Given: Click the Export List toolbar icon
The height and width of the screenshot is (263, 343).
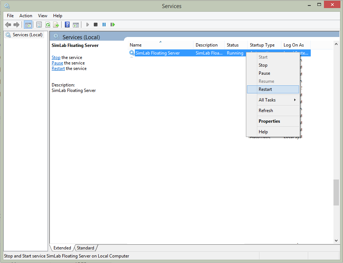Looking at the screenshot, I should pos(56,25).
